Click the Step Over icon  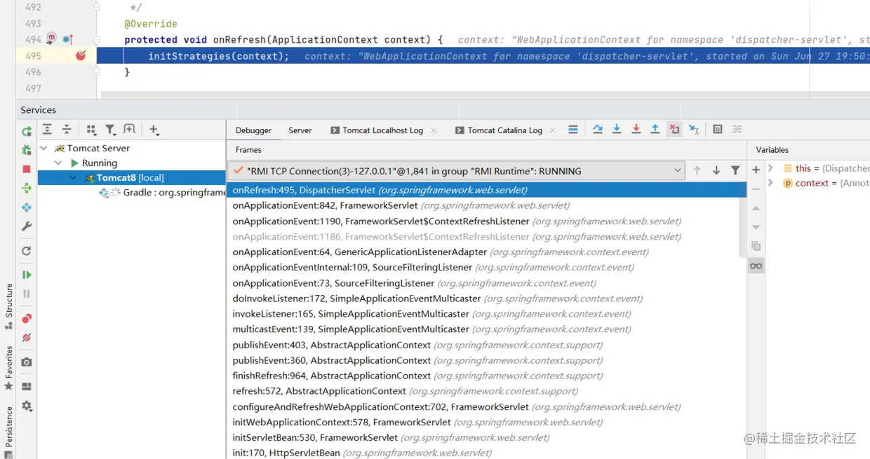coord(598,130)
